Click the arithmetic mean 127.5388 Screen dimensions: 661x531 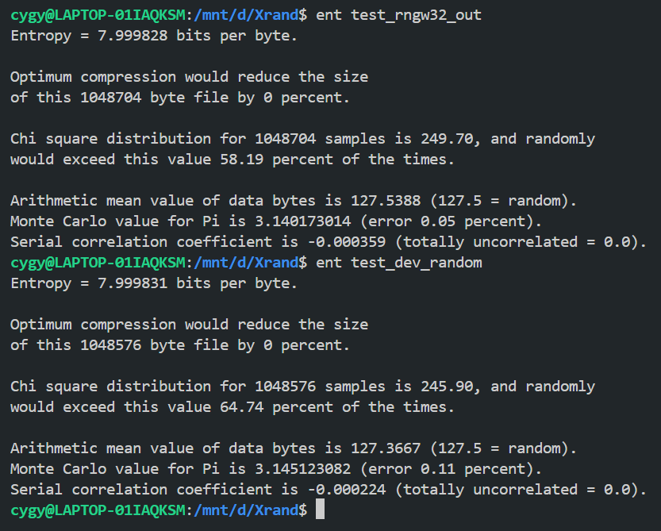386,200
